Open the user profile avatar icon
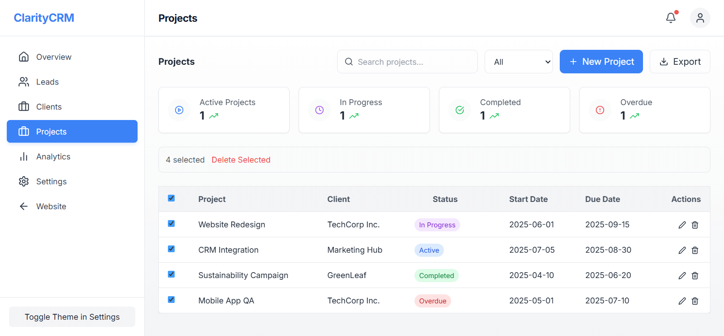The image size is (724, 336). (x=700, y=18)
